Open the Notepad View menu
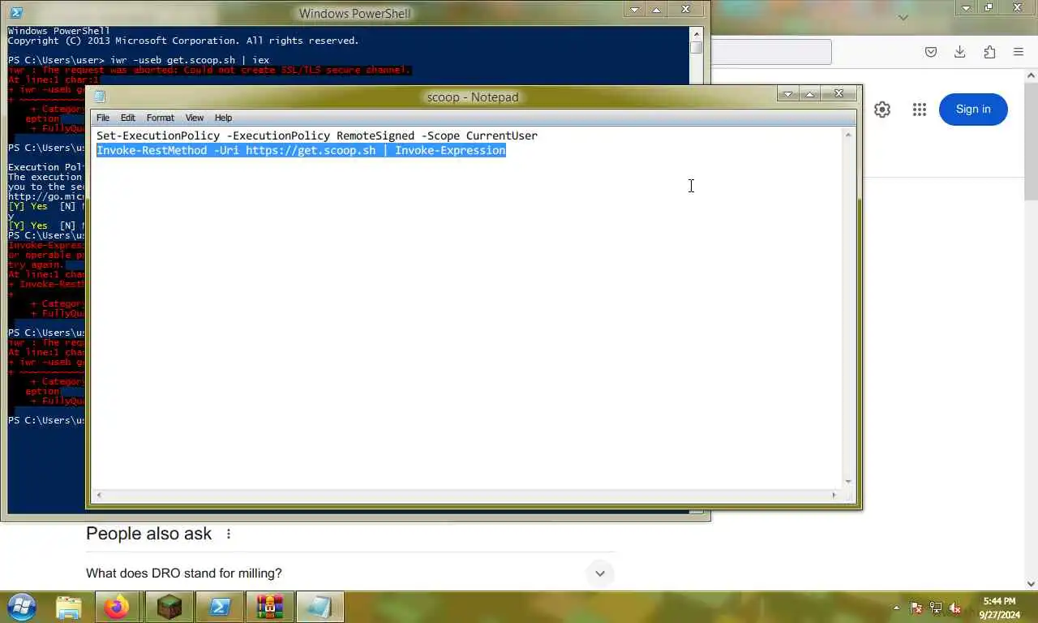 click(x=195, y=118)
